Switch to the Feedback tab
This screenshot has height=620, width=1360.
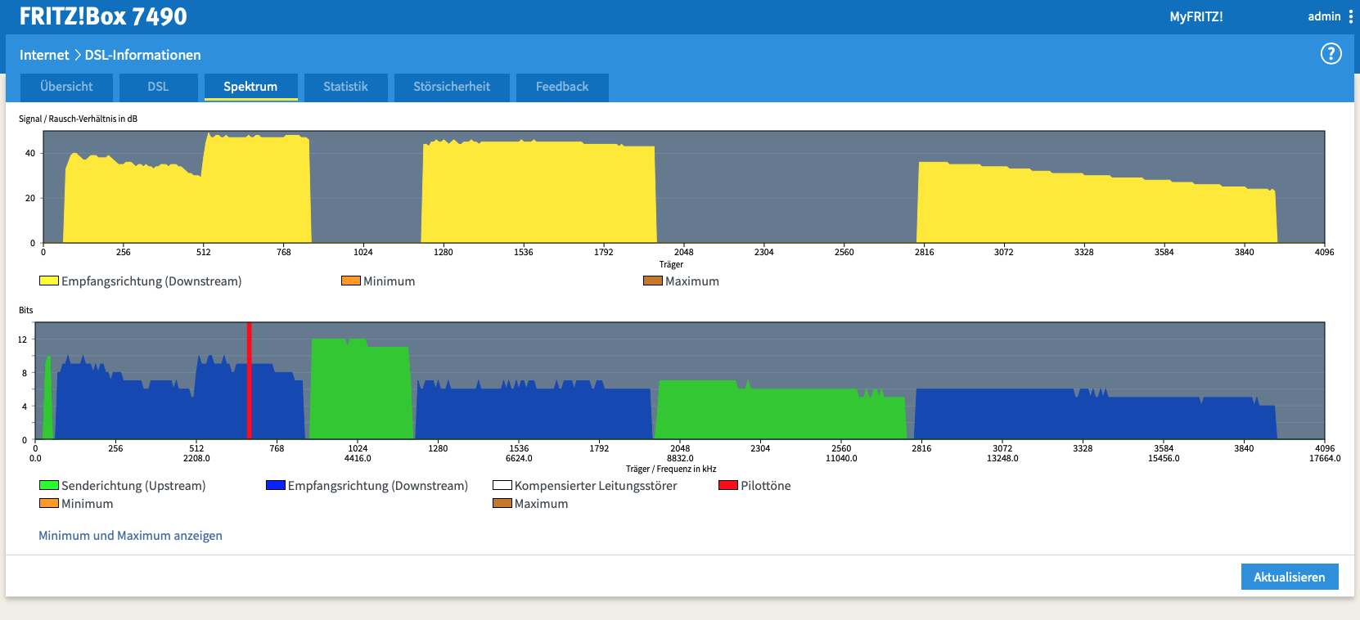[x=562, y=87]
